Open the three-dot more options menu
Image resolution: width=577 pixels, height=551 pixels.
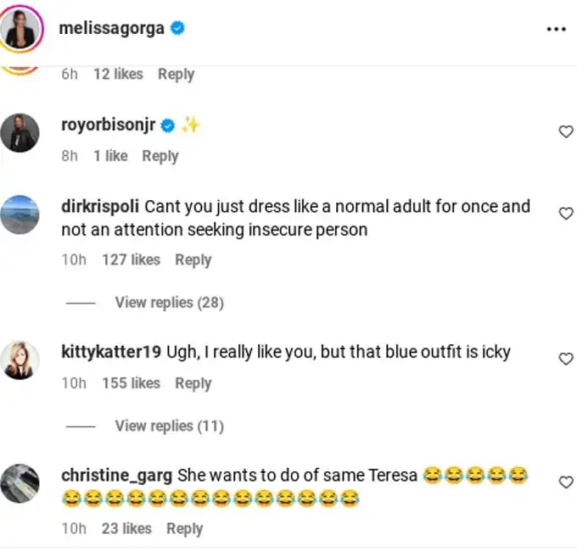[556, 29]
